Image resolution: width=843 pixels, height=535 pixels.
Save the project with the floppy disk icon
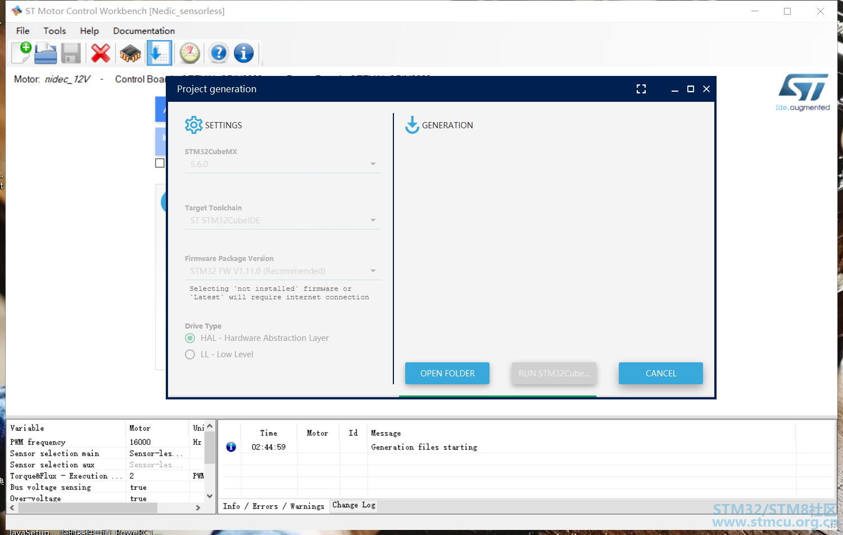coord(71,53)
